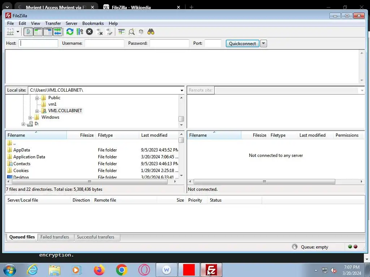Focus the Password input field
The width and height of the screenshot is (370, 277).
169,43
